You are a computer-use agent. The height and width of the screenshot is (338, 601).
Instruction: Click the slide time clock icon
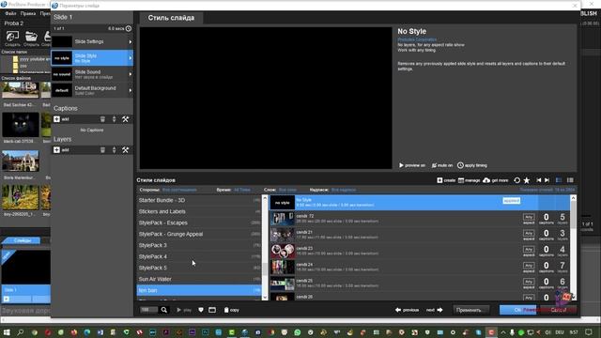(x=129, y=29)
